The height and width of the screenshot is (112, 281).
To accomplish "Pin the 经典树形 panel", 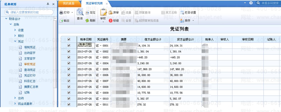I will [x=48, y=4].
